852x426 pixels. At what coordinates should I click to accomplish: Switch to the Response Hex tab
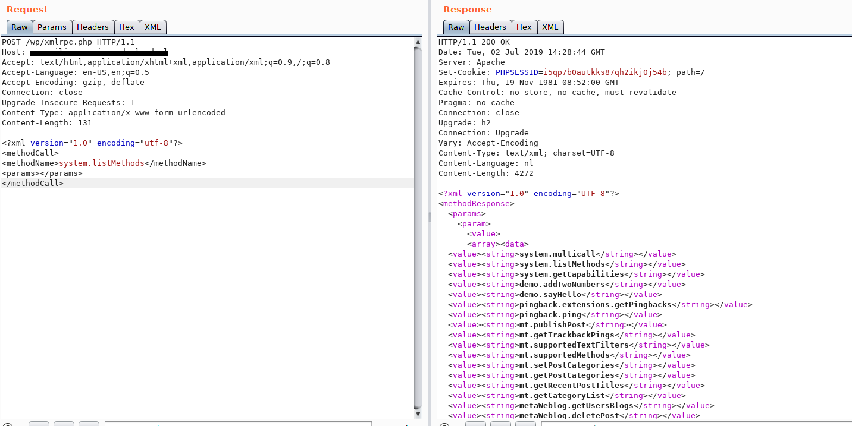click(524, 27)
